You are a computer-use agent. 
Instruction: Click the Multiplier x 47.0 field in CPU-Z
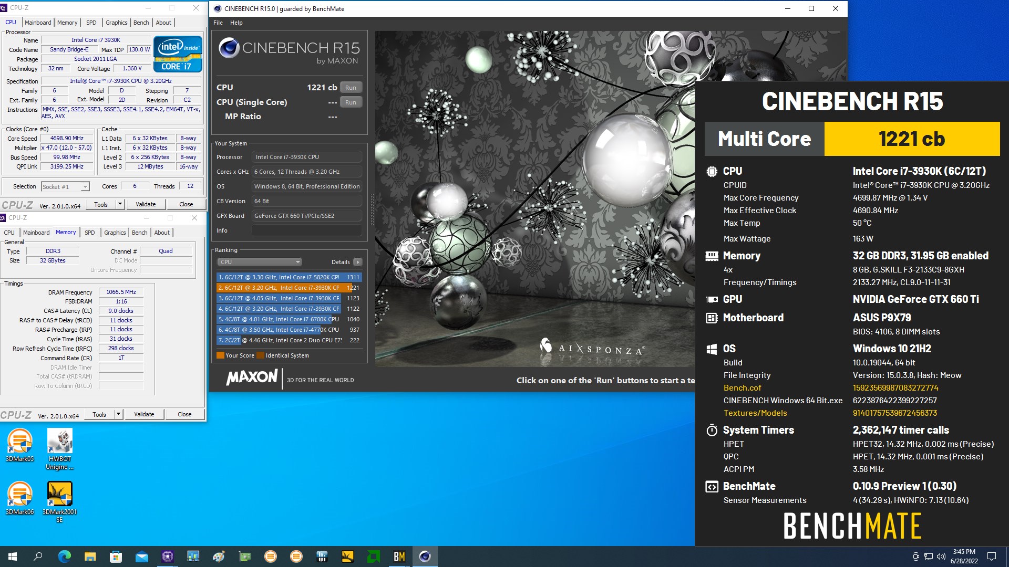click(x=67, y=148)
